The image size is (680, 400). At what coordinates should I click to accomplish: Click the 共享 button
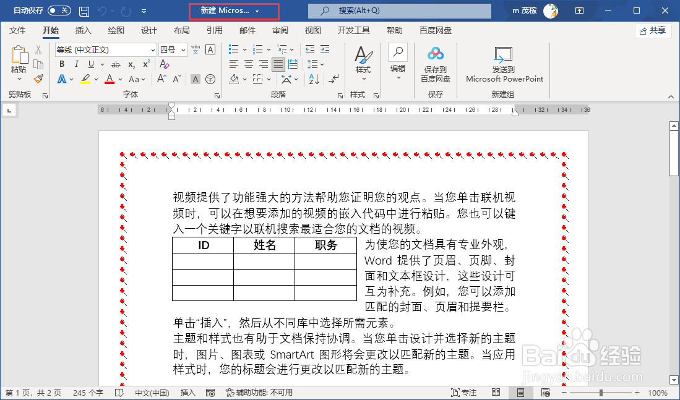point(653,30)
